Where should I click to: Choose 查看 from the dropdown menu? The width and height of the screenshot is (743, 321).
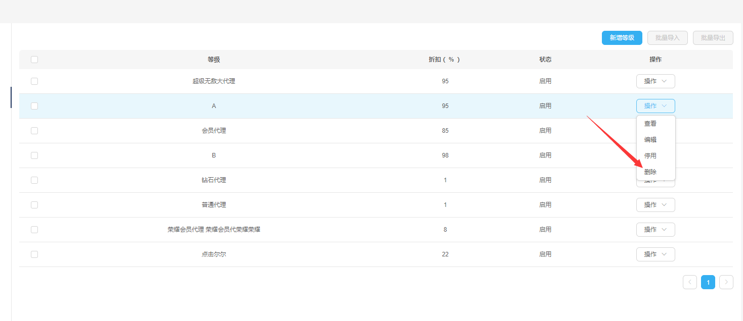tap(650, 124)
